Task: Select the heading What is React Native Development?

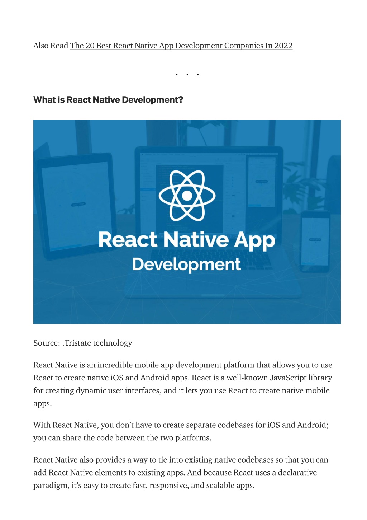Action: pyautogui.click(x=108, y=100)
